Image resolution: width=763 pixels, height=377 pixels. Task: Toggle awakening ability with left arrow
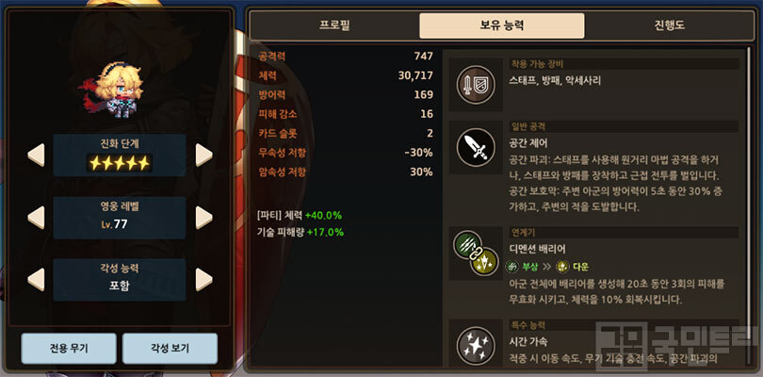click(x=36, y=280)
